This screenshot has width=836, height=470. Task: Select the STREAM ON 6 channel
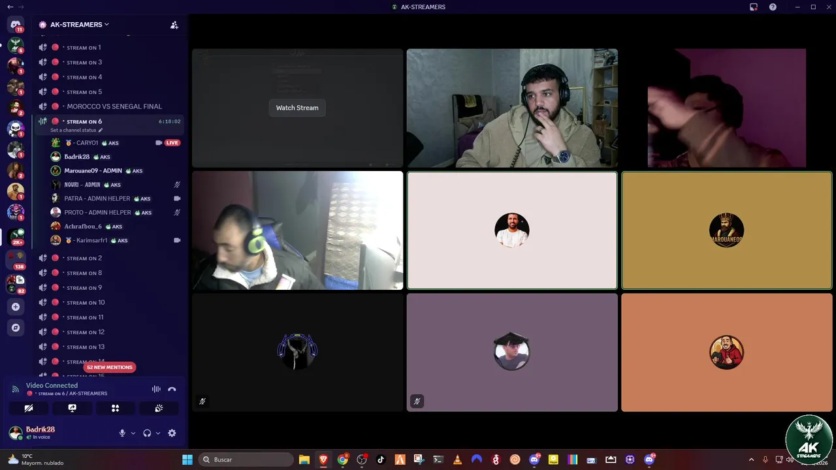(109, 124)
